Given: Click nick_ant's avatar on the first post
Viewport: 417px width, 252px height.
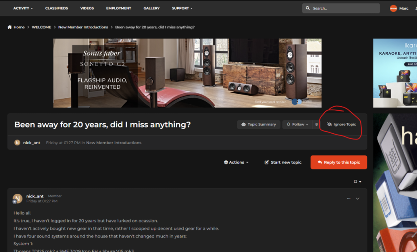Looking at the screenshot, I should [17, 199].
